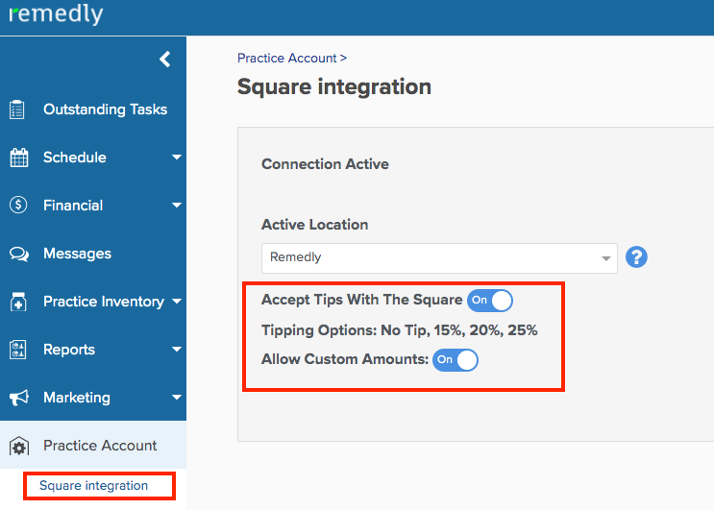Open the Active Location help question mark

636,257
